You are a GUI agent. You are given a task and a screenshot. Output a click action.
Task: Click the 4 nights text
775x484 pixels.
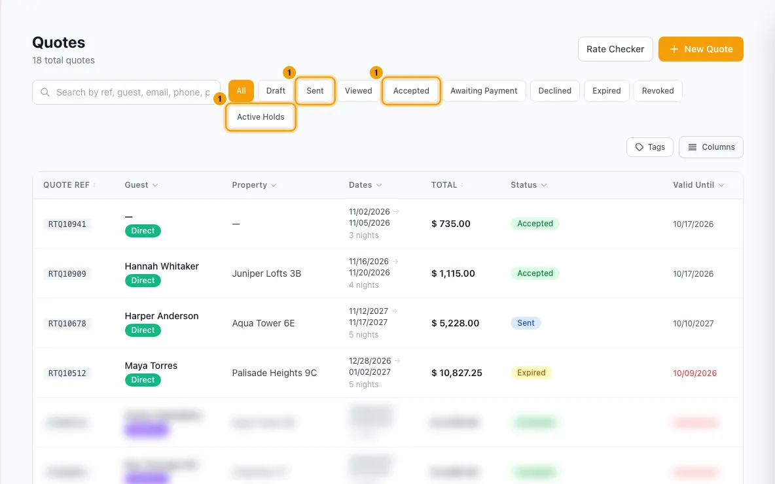click(364, 285)
